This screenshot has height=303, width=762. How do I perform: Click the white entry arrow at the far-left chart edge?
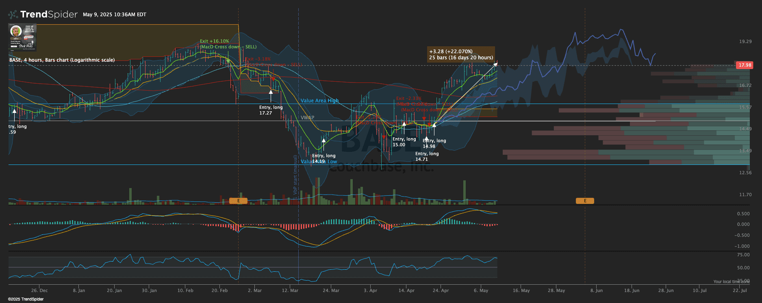pyautogui.click(x=15, y=110)
